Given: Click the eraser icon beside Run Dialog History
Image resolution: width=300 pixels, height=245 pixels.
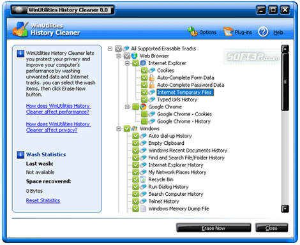Looking at the screenshot, I should pos(143,187).
